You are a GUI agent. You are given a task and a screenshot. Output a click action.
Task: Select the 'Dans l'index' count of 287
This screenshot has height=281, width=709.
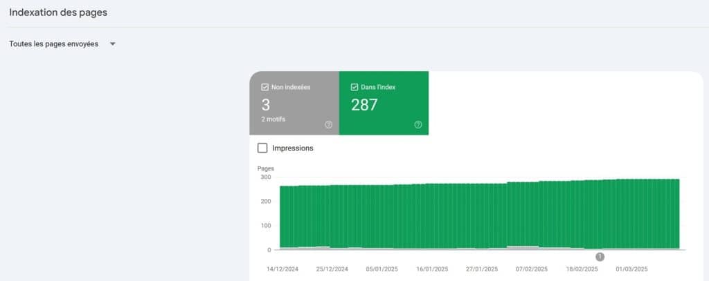click(x=364, y=105)
